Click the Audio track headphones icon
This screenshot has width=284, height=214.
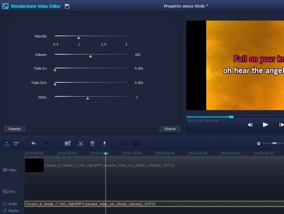5,204
